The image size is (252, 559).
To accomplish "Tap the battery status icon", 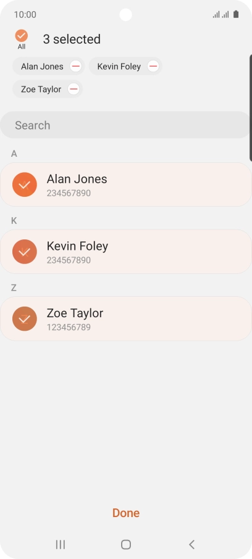I will click(x=236, y=14).
